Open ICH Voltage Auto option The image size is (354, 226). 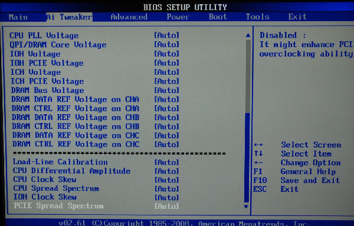coord(166,72)
